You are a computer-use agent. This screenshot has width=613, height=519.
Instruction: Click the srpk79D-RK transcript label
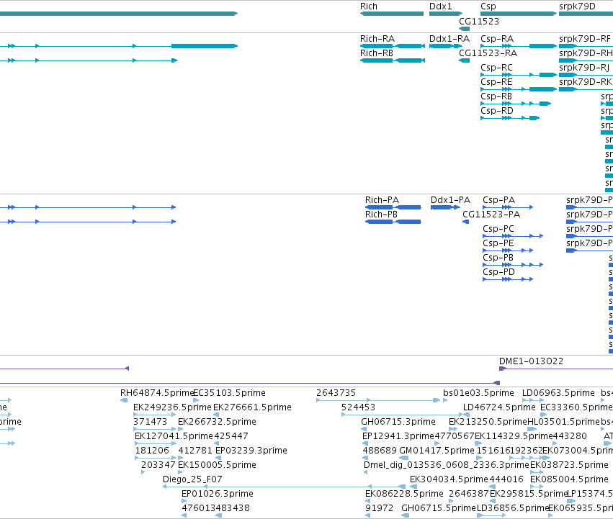pos(586,83)
